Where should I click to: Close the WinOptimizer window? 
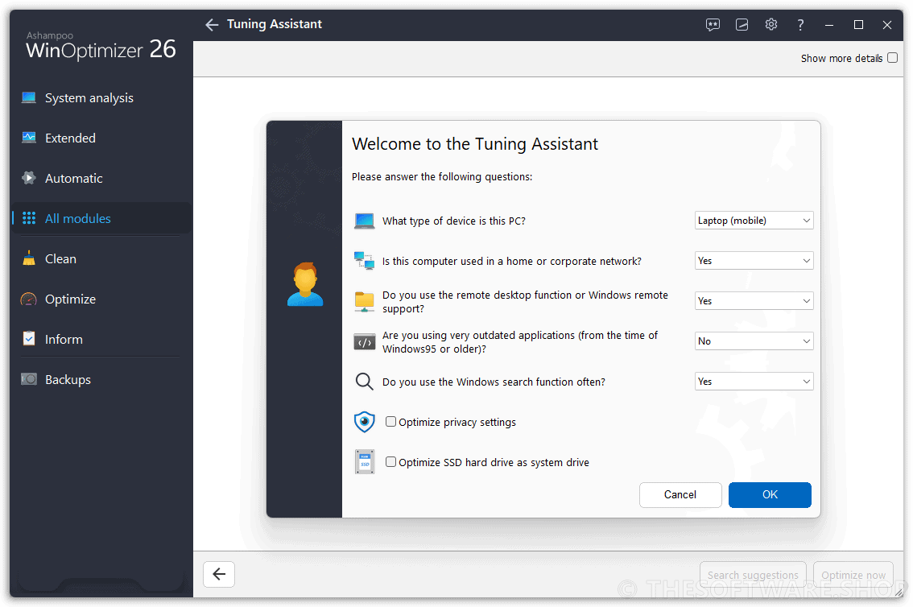click(x=886, y=24)
